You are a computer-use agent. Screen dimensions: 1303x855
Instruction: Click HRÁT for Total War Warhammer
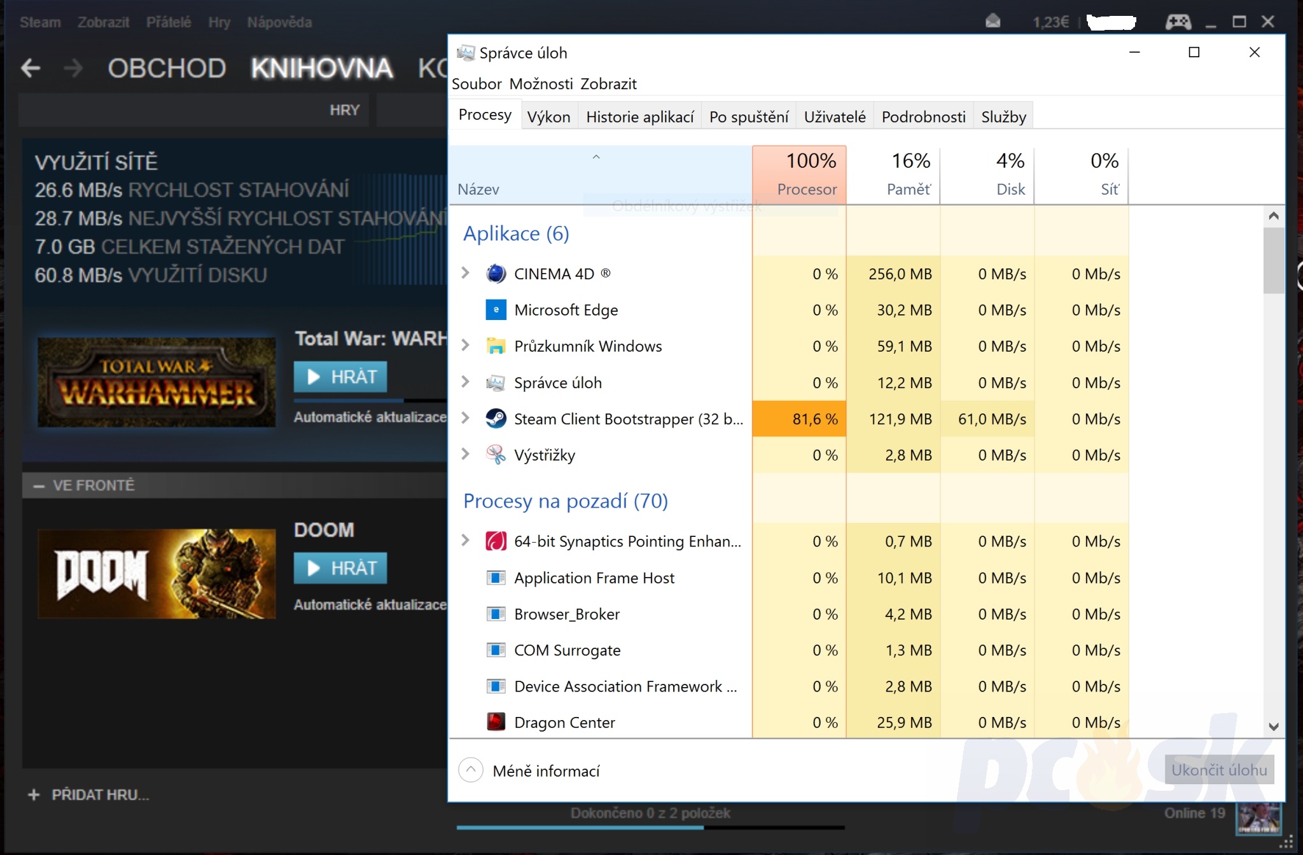(340, 377)
